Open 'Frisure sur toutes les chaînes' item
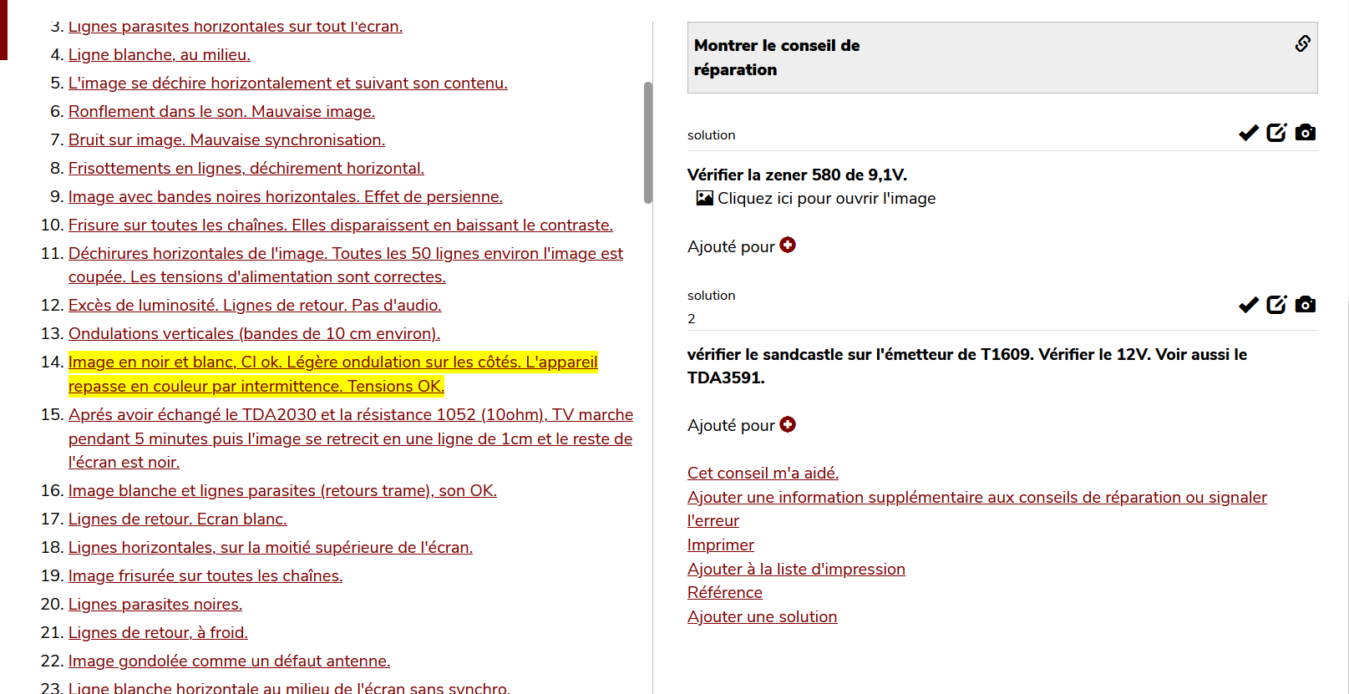Viewport: 1349px width, 694px height. pos(340,225)
